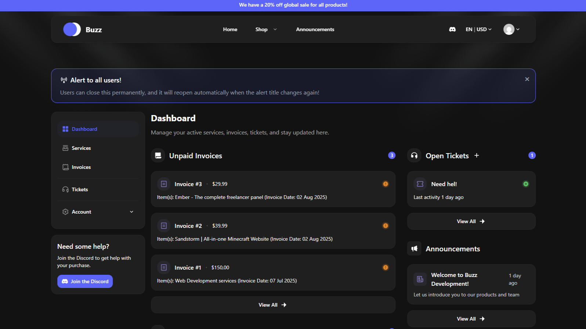Click the headset icon next to Open Tickets
This screenshot has width=586, height=329.
tap(414, 155)
